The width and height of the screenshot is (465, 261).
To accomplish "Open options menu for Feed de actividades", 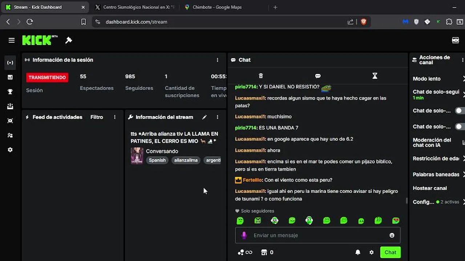I will pyautogui.click(x=115, y=117).
